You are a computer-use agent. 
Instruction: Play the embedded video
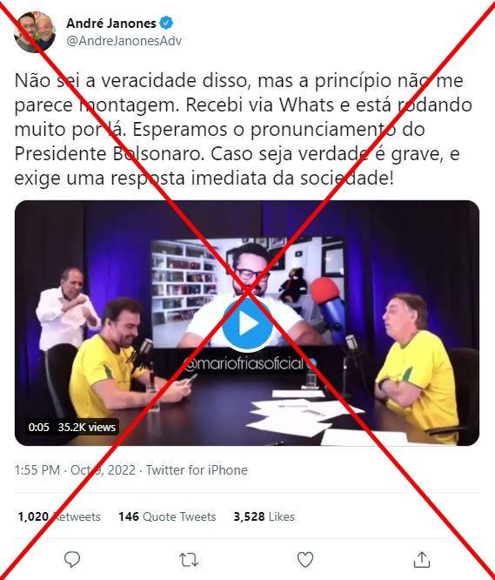[x=247, y=324]
